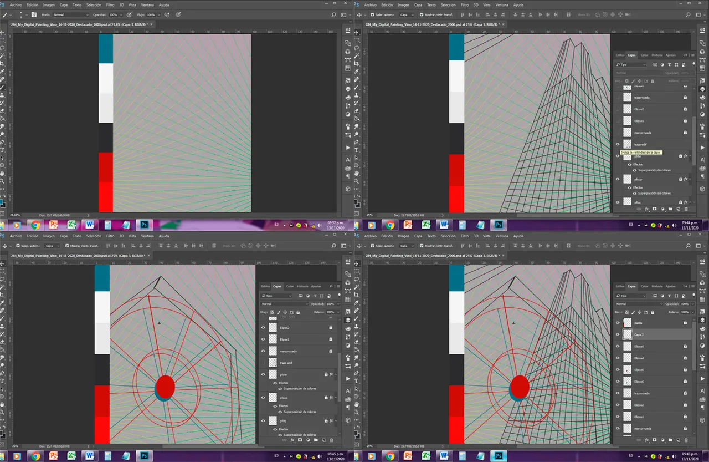The width and height of the screenshot is (709, 462).
Task: Click Layers icon in top-right window's side dock
Action: (702, 89)
